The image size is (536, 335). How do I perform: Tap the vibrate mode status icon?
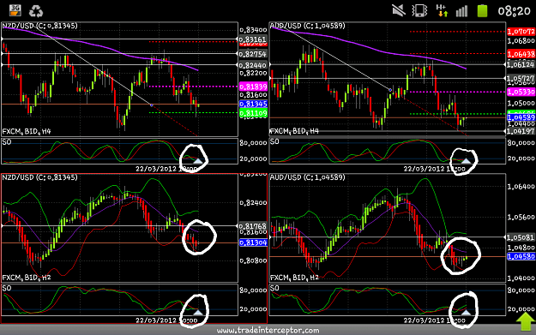(x=419, y=10)
